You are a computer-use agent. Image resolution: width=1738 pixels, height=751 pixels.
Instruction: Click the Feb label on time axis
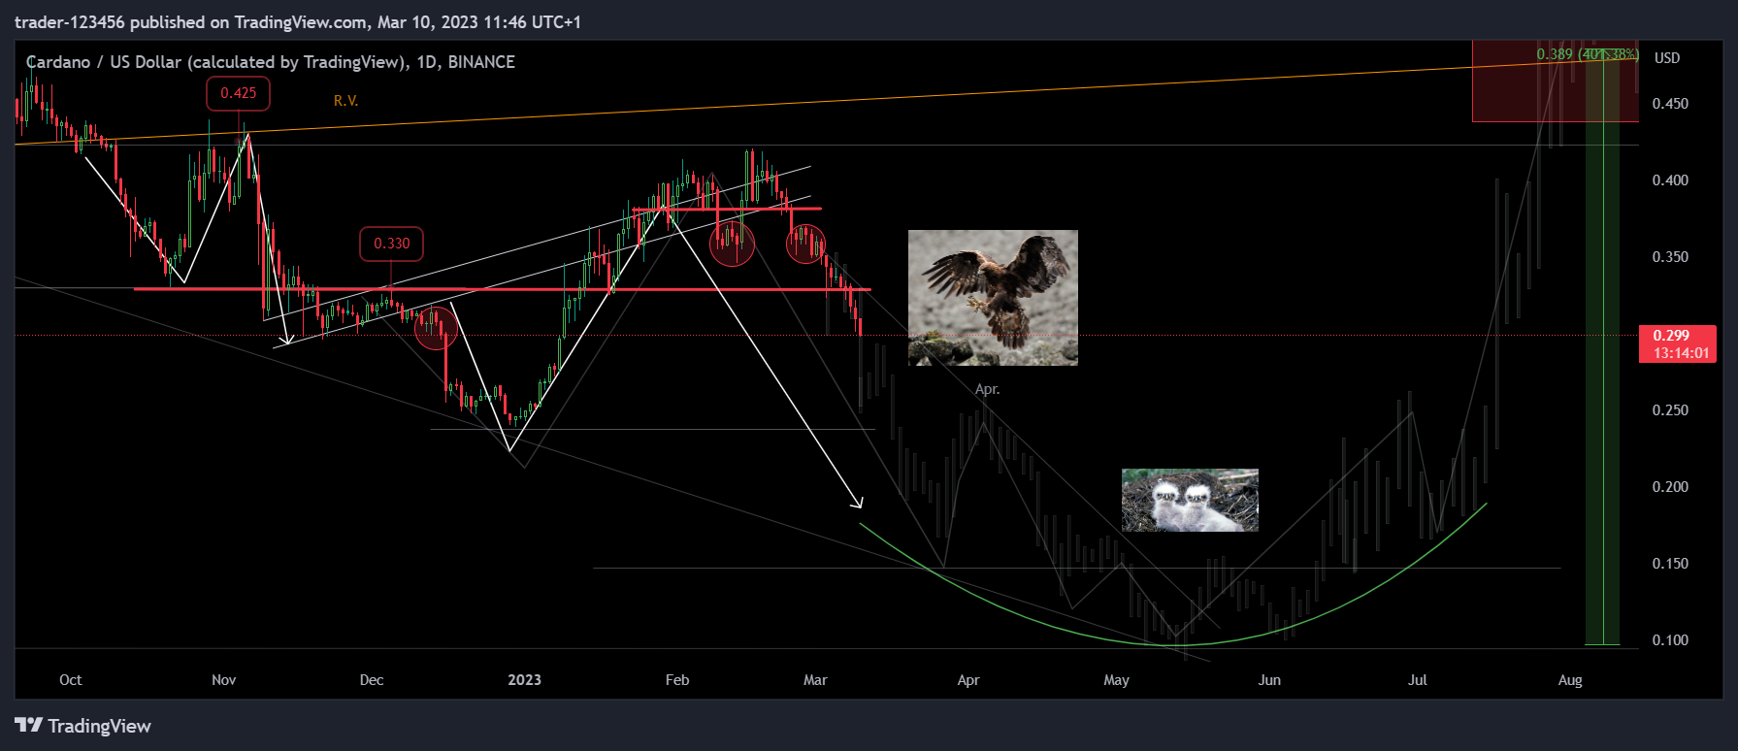(x=677, y=680)
